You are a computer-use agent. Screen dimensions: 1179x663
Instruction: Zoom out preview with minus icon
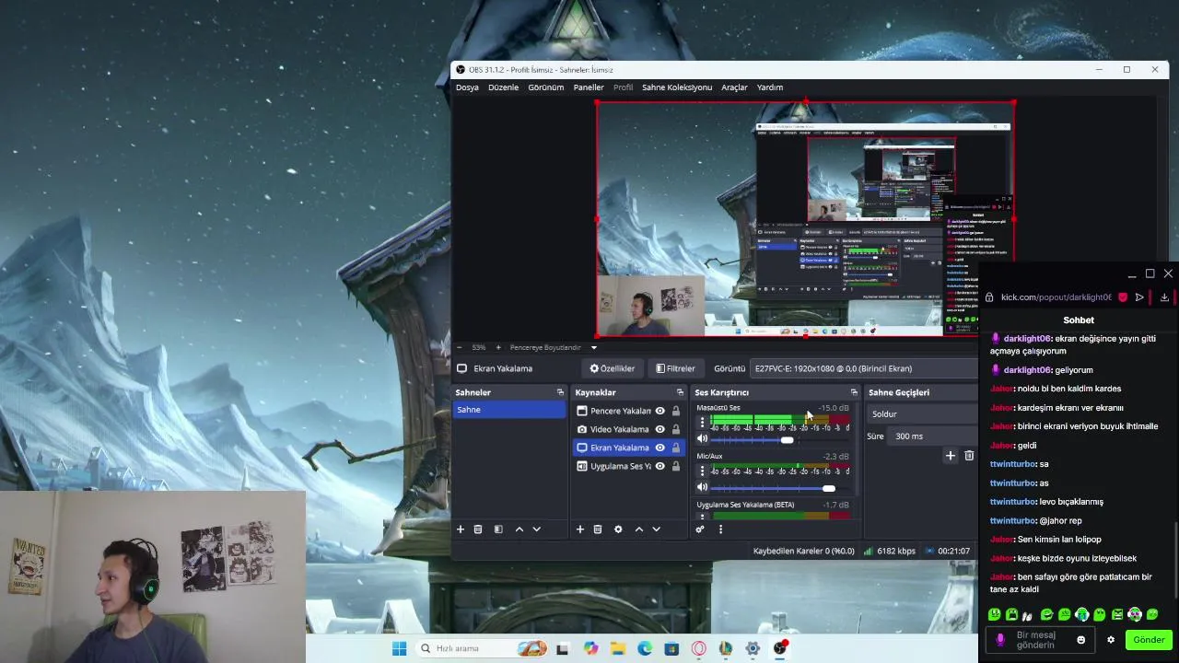[x=461, y=347]
